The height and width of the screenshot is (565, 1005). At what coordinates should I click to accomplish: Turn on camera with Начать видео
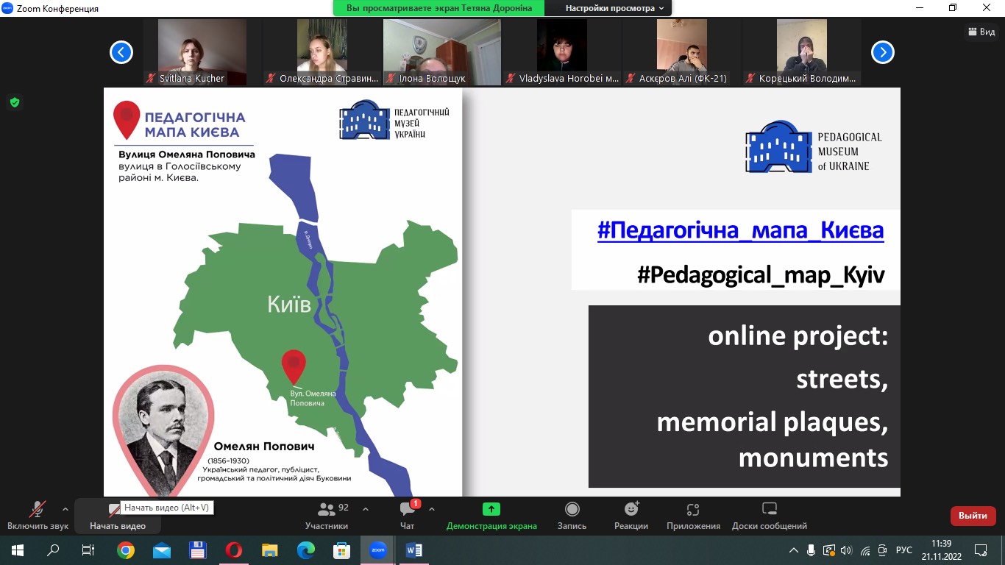click(117, 517)
